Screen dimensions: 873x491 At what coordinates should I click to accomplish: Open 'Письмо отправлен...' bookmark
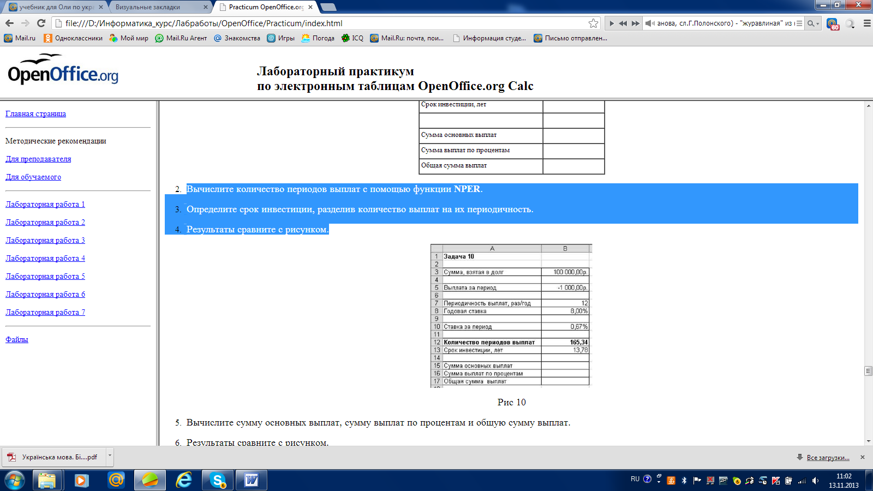tap(571, 38)
